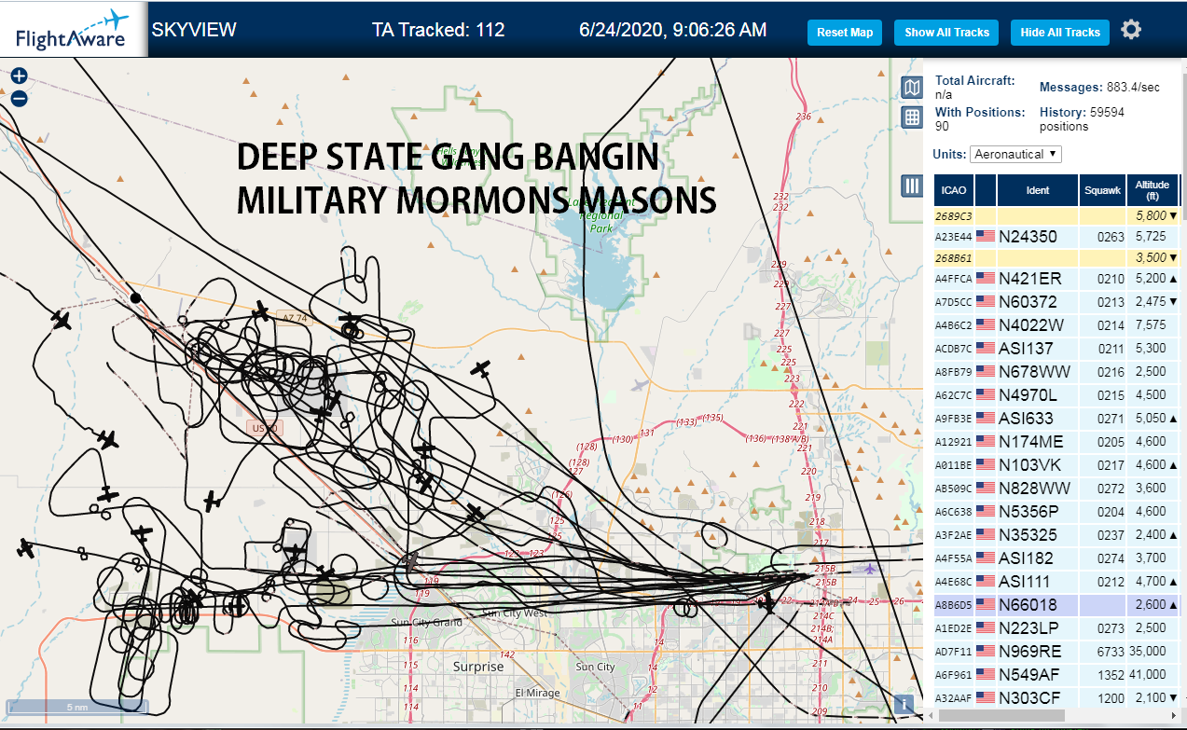Select the highlighted N66018 aircraft row

1057,604
